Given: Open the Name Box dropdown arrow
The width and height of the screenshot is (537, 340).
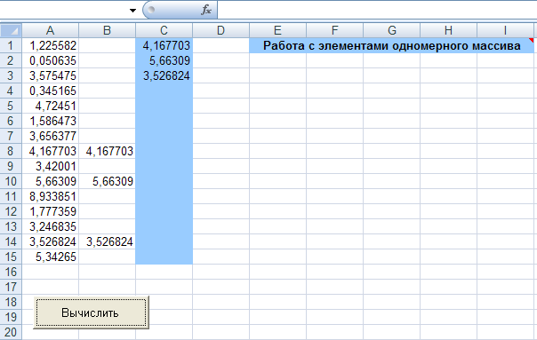Looking at the screenshot, I should [x=132, y=11].
